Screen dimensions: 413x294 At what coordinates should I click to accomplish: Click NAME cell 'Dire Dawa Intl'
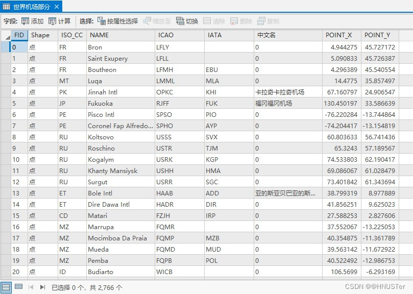click(120, 204)
